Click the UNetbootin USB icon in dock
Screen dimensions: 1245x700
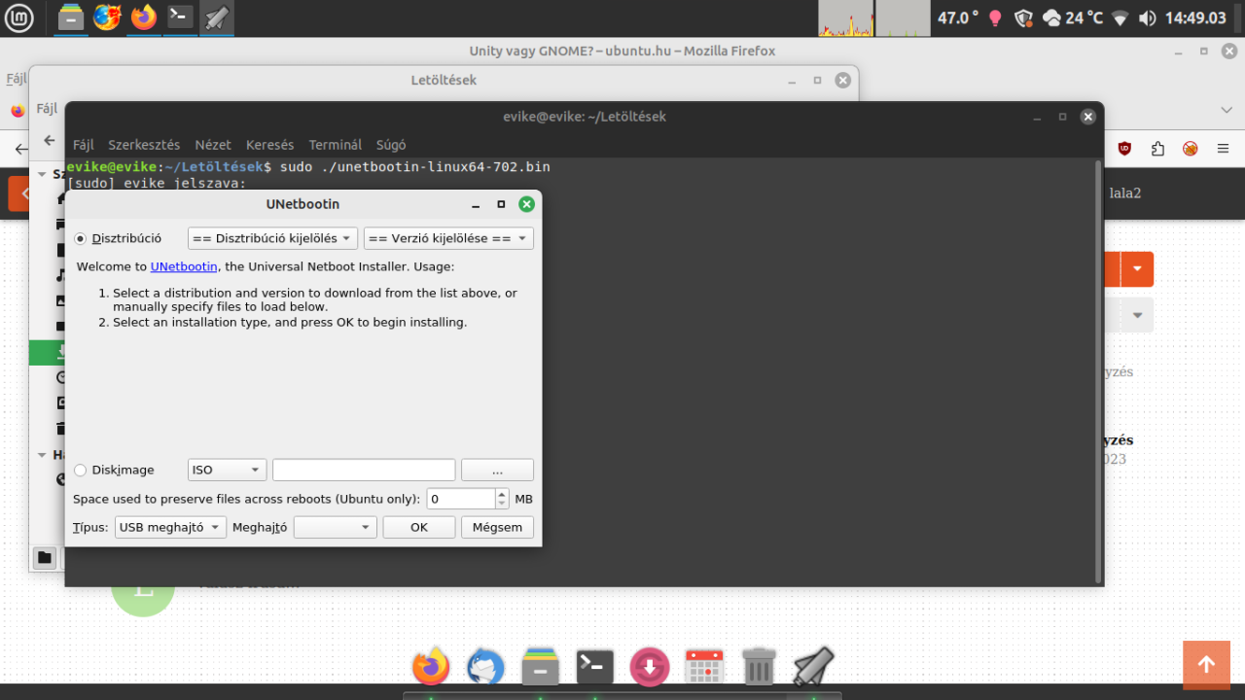[x=813, y=667]
